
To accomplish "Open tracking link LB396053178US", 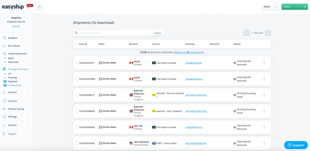I will coord(193,63).
